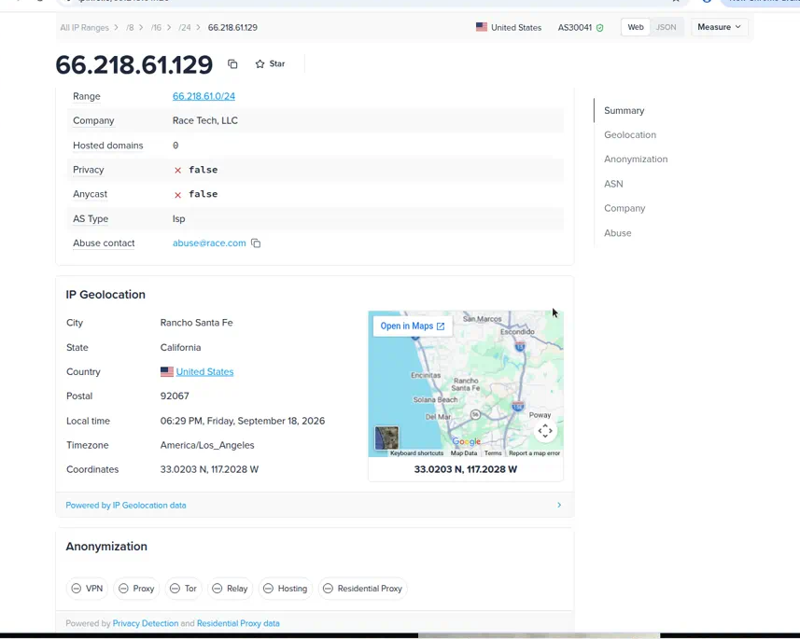Image resolution: width=800 pixels, height=639 pixels.
Task: Click the timezone America/Los_Angeles
Action: pyautogui.click(x=207, y=445)
